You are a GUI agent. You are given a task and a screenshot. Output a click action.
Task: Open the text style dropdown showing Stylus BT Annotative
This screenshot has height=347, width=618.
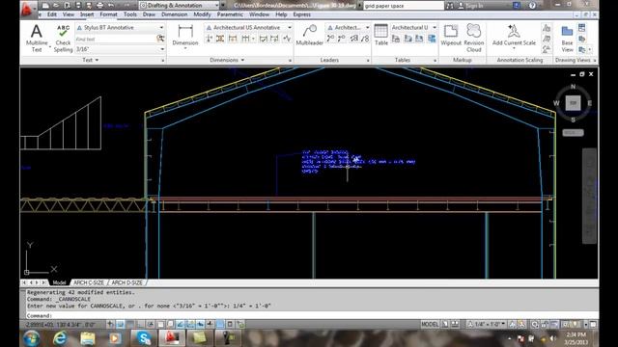(x=120, y=28)
